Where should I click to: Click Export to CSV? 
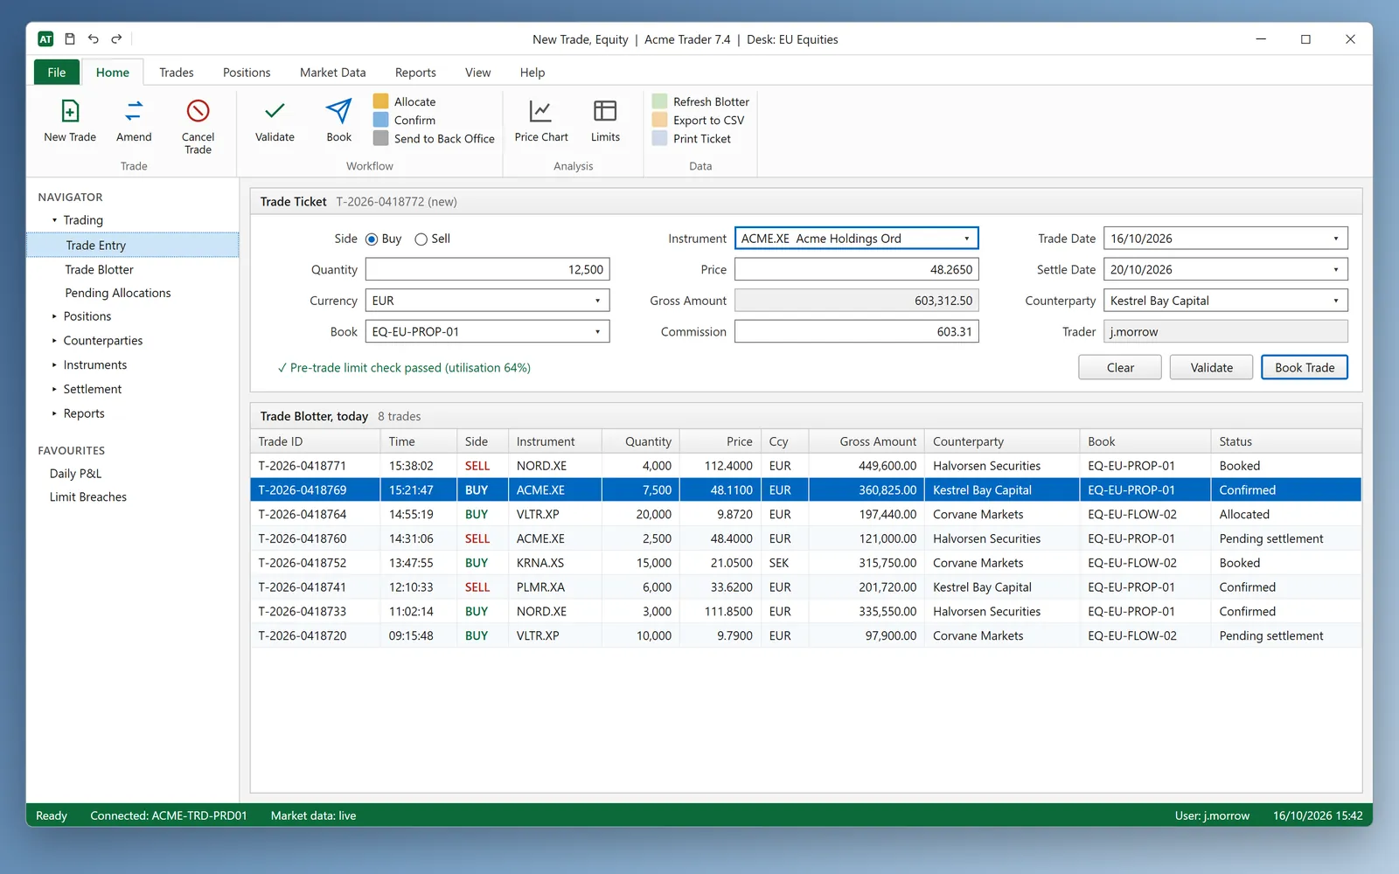pyautogui.click(x=699, y=120)
